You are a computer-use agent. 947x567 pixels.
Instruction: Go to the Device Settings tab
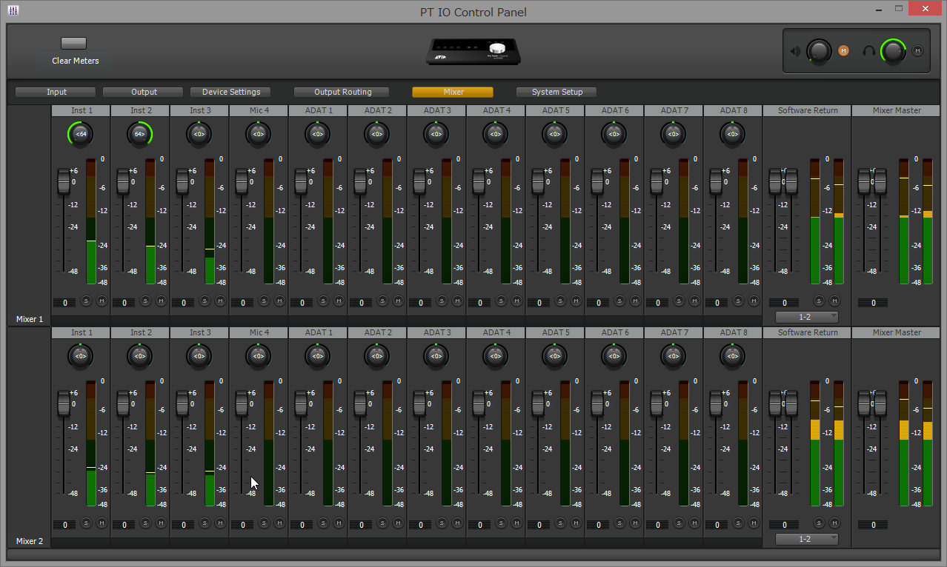coord(231,92)
